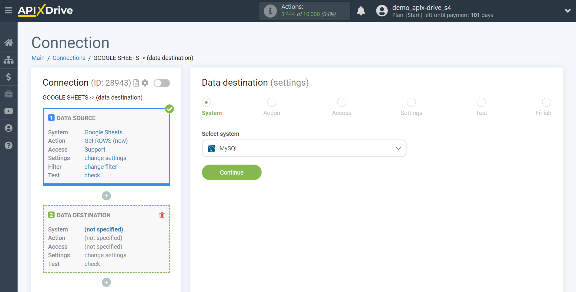Open connection settings gear icon
Image resolution: width=576 pixels, height=292 pixels.
point(145,83)
